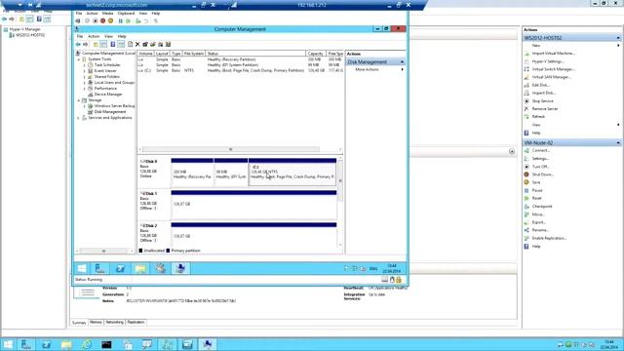
Task: Click red Shut Down icon in VM toolbar
Action: click(102, 20)
